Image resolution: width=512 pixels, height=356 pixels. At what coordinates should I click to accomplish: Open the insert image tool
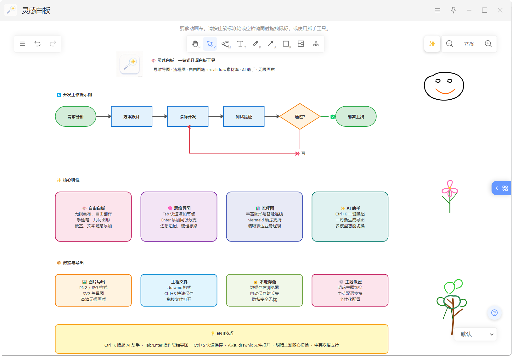point(301,44)
